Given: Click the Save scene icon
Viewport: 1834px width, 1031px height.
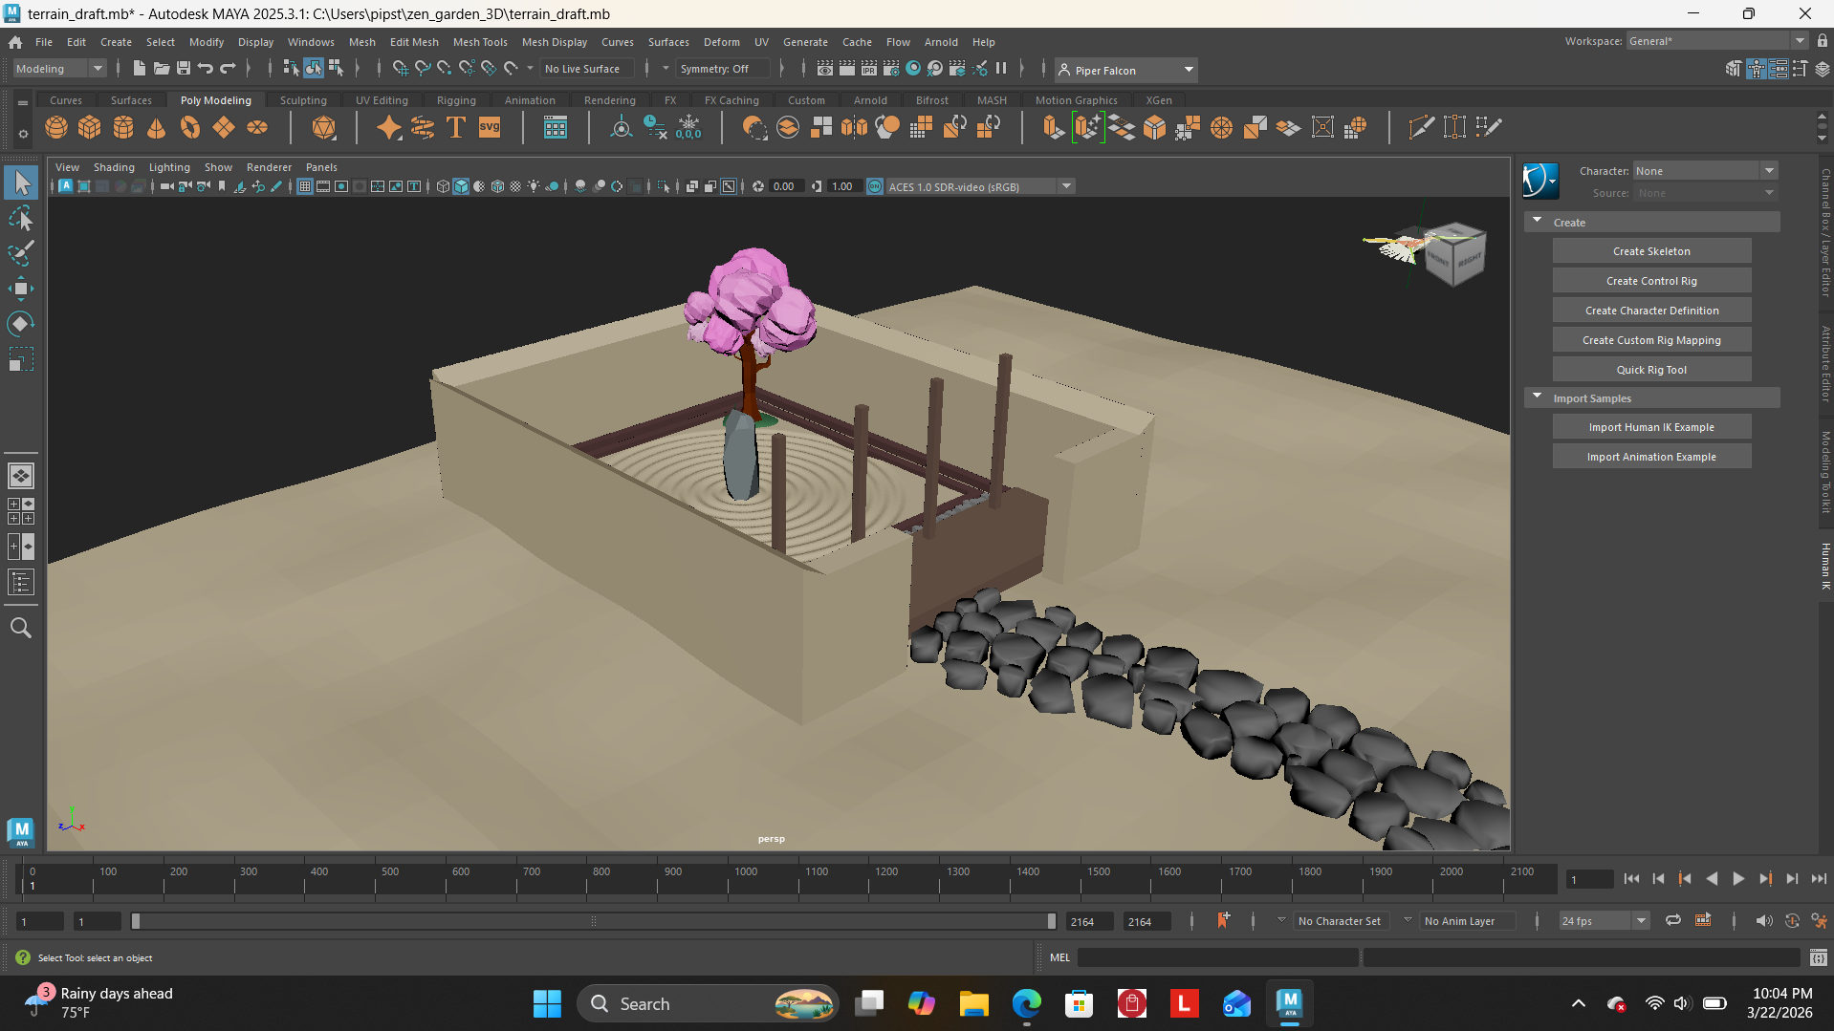Looking at the screenshot, I should pyautogui.click(x=184, y=69).
